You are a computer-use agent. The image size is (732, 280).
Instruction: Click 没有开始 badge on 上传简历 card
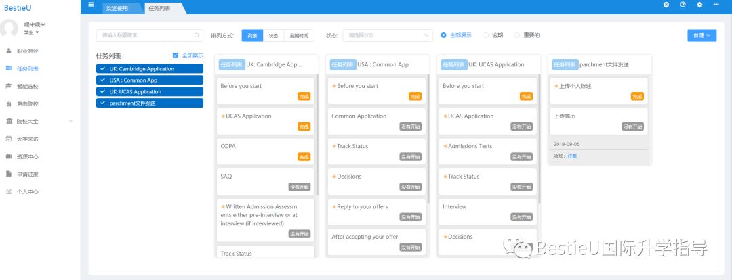click(x=632, y=126)
